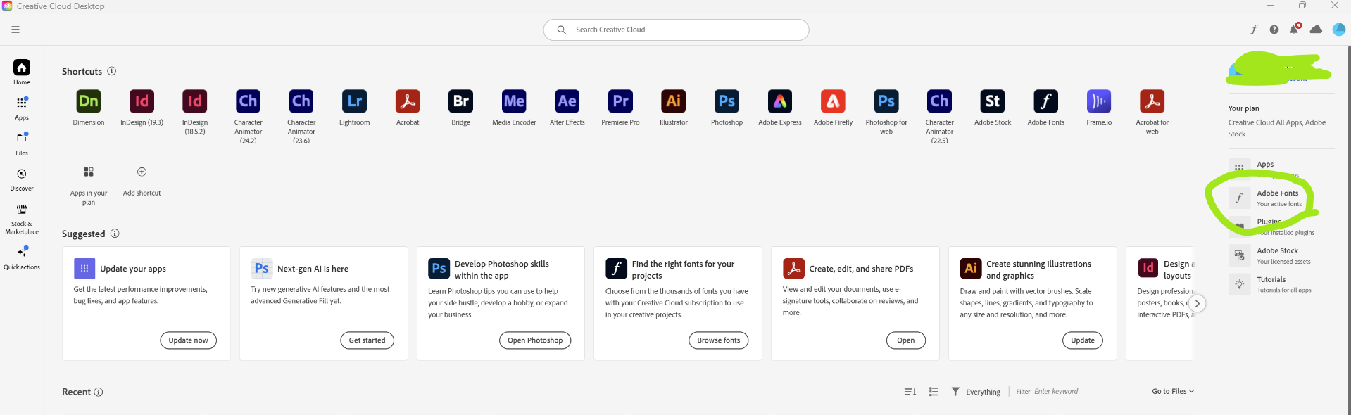Open the Frame.io shortcut
The image size is (1351, 415).
click(1099, 101)
